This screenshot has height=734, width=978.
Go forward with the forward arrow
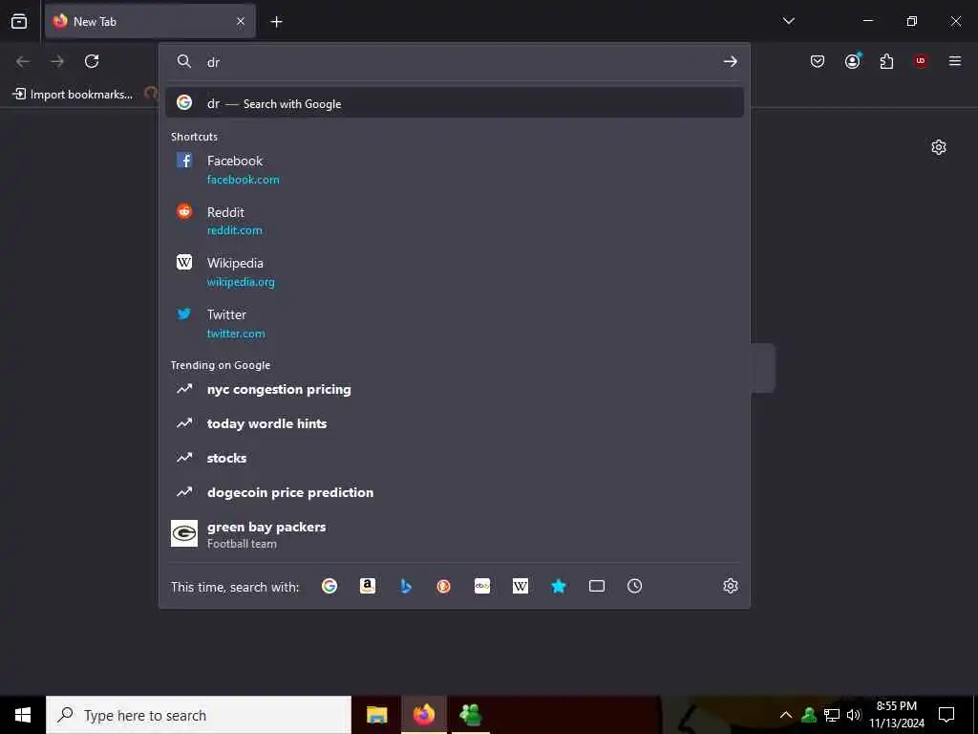point(57,61)
